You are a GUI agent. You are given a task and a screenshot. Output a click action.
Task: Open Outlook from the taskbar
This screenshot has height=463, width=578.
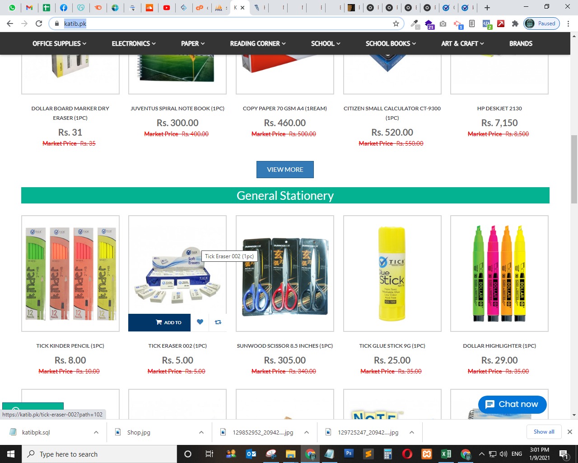(x=251, y=454)
